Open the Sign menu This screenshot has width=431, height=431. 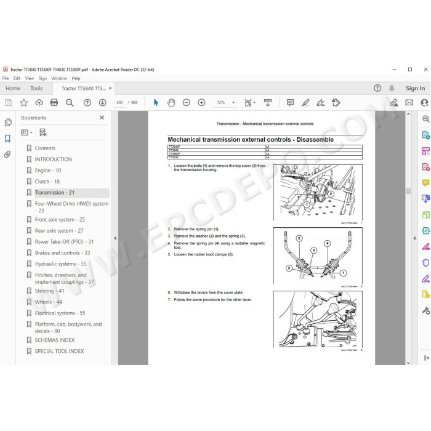pos(42,78)
